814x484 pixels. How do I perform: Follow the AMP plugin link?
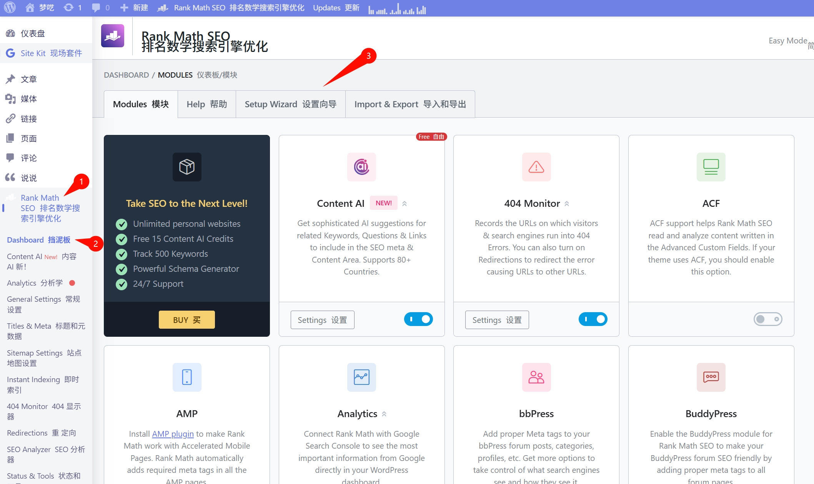pyautogui.click(x=173, y=434)
